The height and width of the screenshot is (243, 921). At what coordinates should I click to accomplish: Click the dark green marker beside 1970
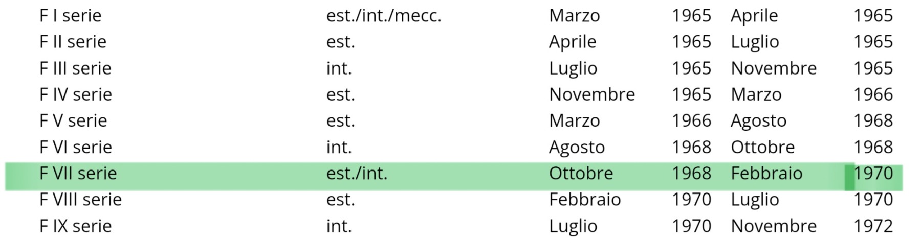pos(849,177)
